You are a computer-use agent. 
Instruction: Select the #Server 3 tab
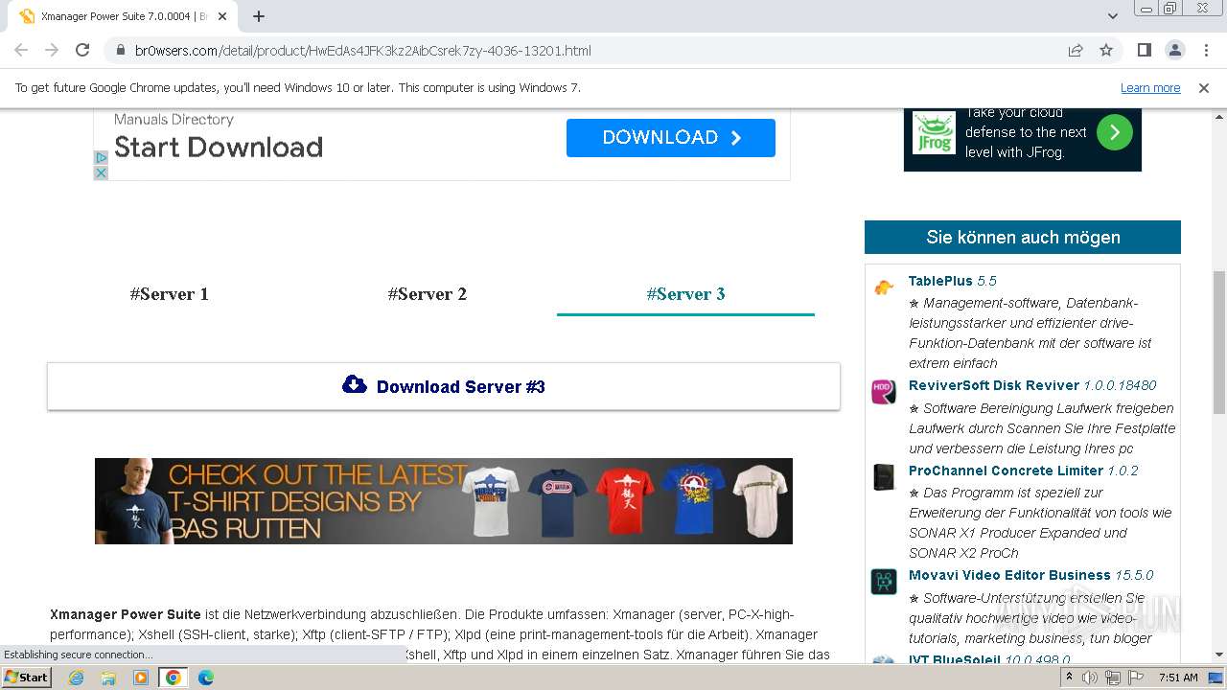point(685,294)
